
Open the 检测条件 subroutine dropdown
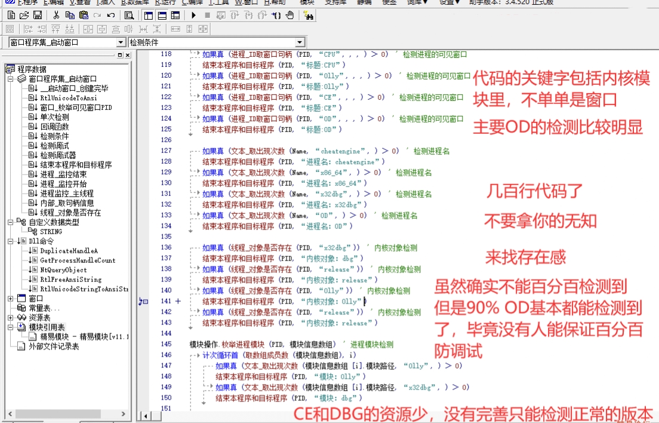(x=300, y=42)
